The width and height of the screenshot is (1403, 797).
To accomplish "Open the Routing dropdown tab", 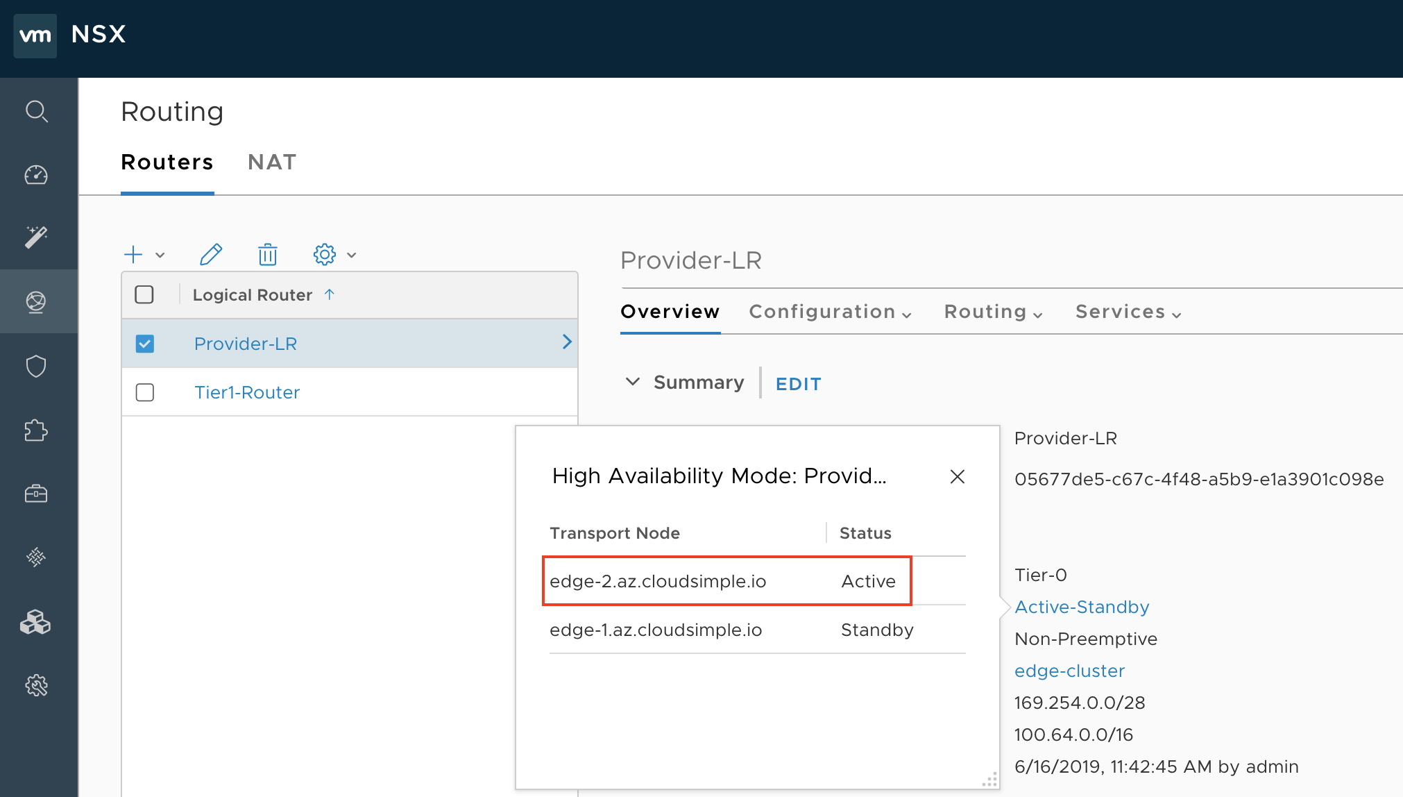I will click(994, 312).
